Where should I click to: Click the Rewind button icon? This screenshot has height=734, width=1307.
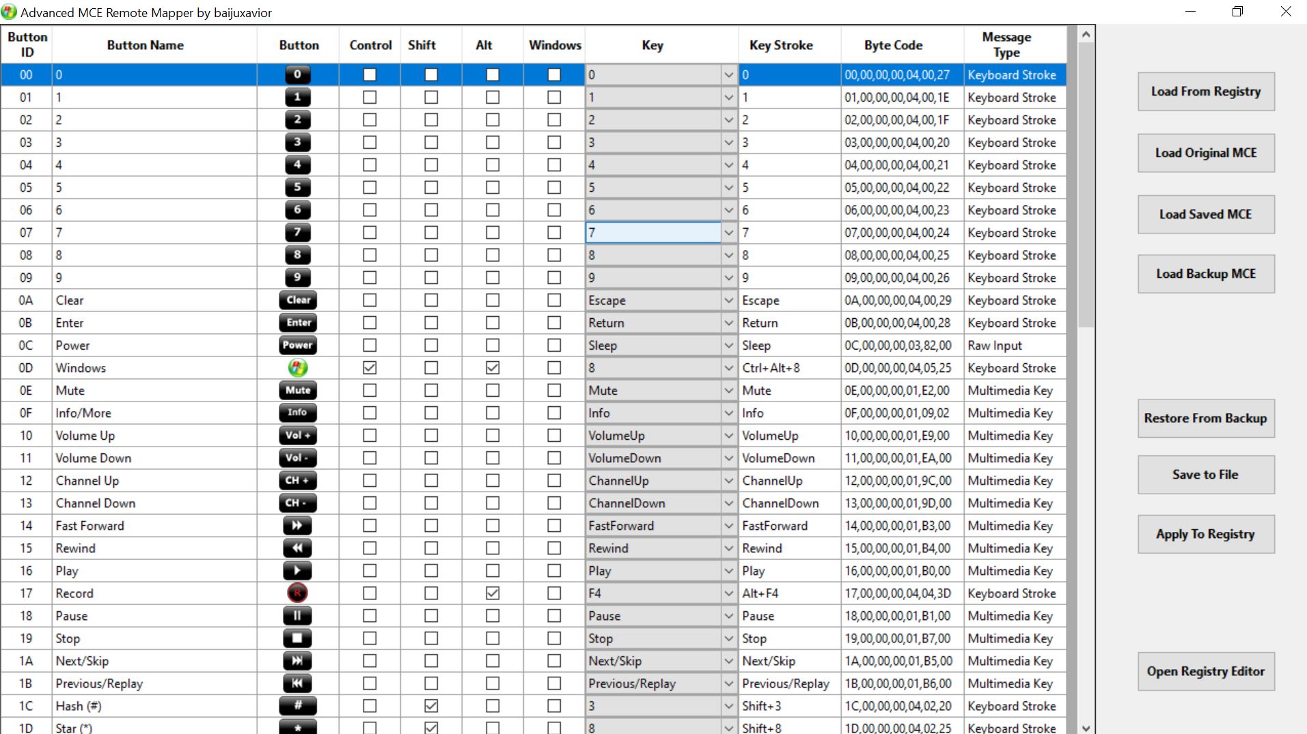297,548
